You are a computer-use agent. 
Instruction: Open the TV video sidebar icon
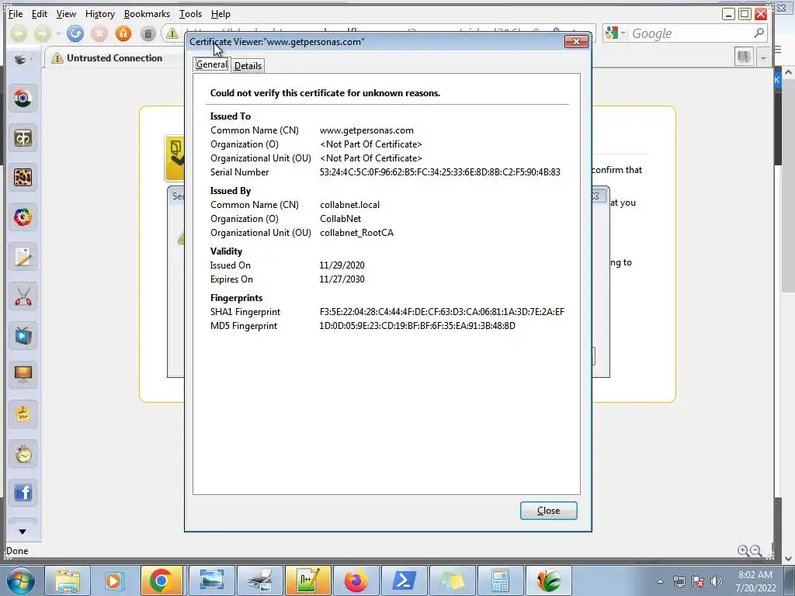point(23,335)
